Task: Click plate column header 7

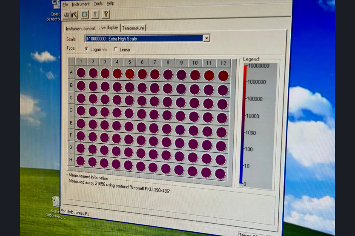Action: (x=155, y=62)
